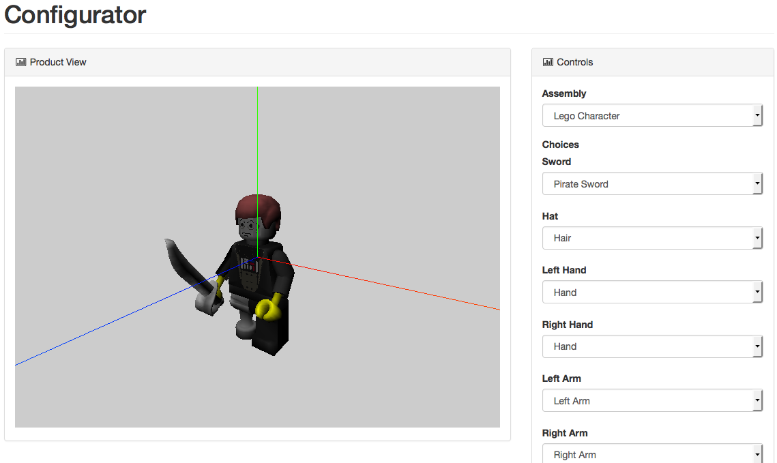This screenshot has width=777, height=463.
Task: Click the Left Arm label
Action: click(561, 379)
